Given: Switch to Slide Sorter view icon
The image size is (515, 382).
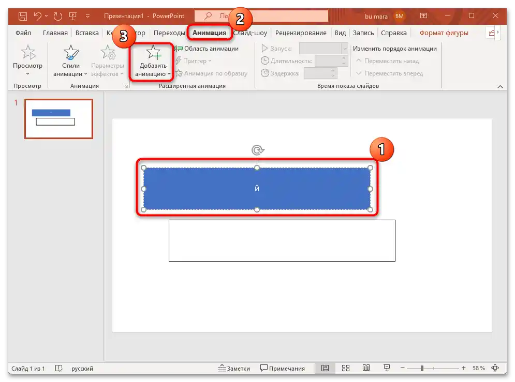Looking at the screenshot, I should click(x=345, y=368).
